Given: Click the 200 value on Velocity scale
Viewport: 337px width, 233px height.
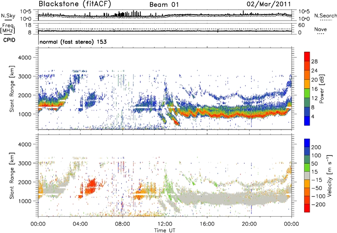Looking at the screenshot, I should (x=316, y=147).
